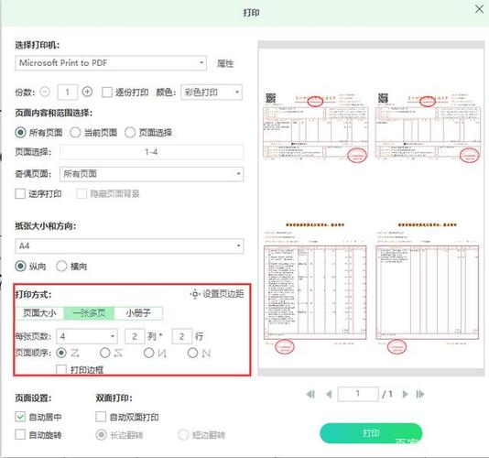Choose 横向 landscape orientation
Image resolution: width=489 pixels, height=458 pixels.
click(61, 267)
